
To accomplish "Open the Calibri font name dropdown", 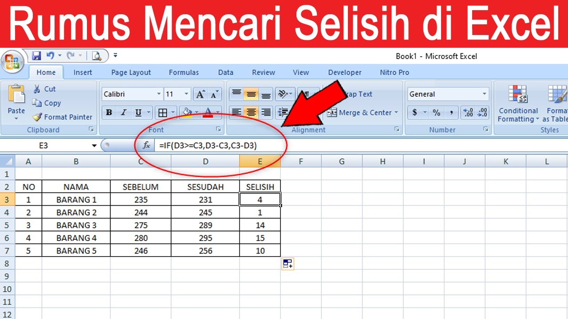I will click(159, 94).
